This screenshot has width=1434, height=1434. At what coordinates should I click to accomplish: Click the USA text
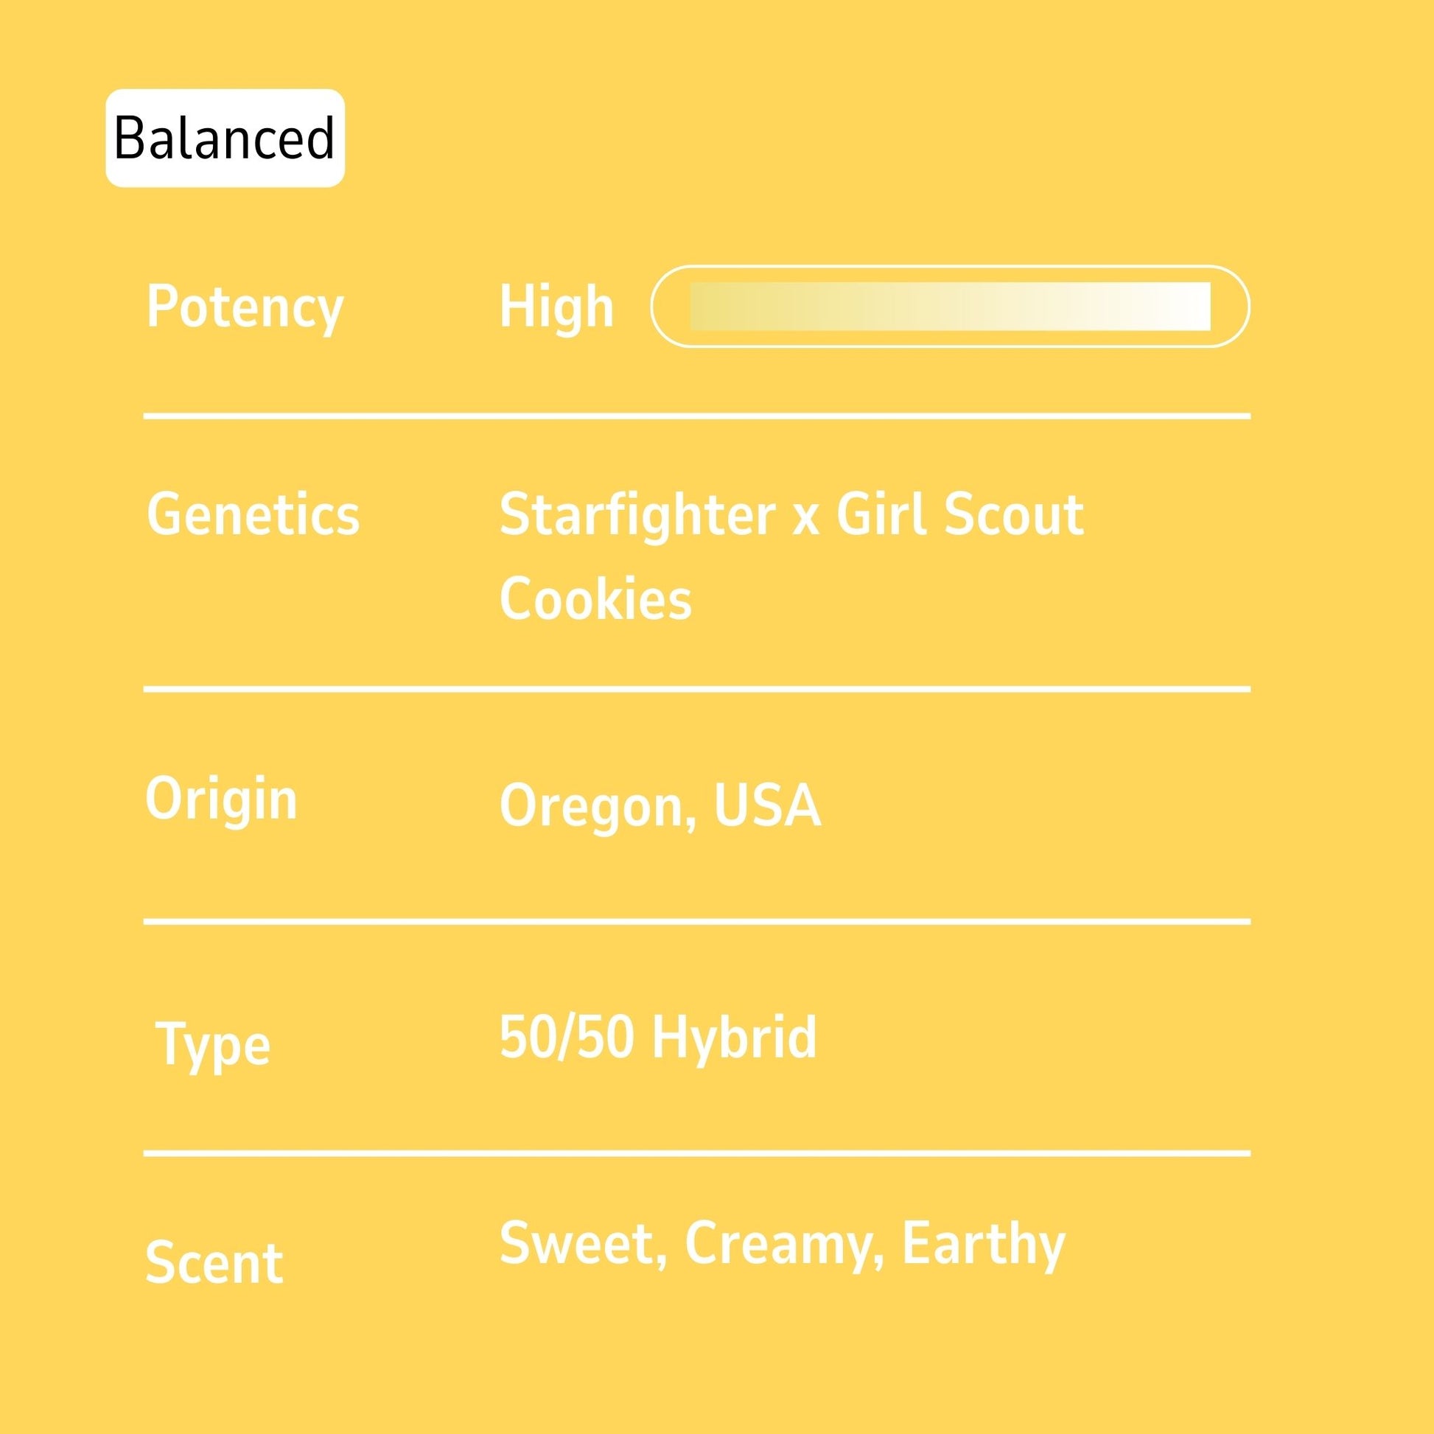[767, 805]
